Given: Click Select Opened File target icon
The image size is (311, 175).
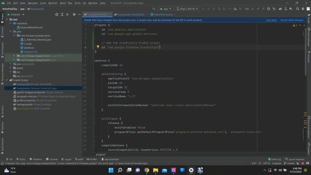Looking at the screenshot, I should point(57,15).
